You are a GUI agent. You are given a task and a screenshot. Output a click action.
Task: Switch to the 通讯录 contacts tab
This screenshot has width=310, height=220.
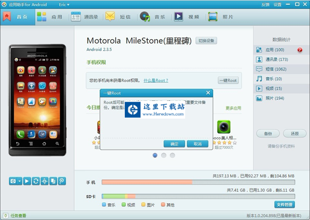coord(84,17)
